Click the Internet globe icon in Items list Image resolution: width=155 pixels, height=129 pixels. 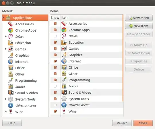(64, 61)
